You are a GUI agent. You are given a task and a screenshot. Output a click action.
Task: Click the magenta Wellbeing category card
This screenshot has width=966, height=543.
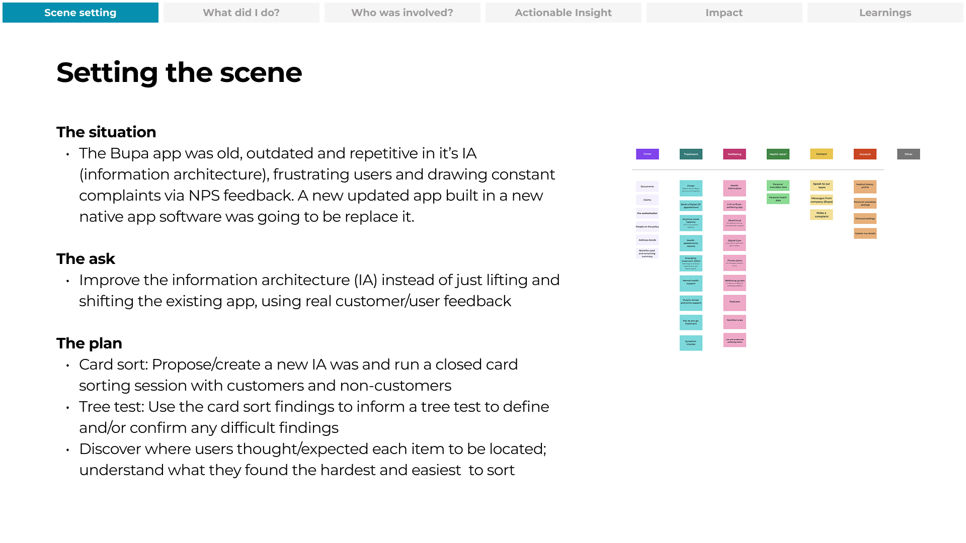tap(735, 154)
